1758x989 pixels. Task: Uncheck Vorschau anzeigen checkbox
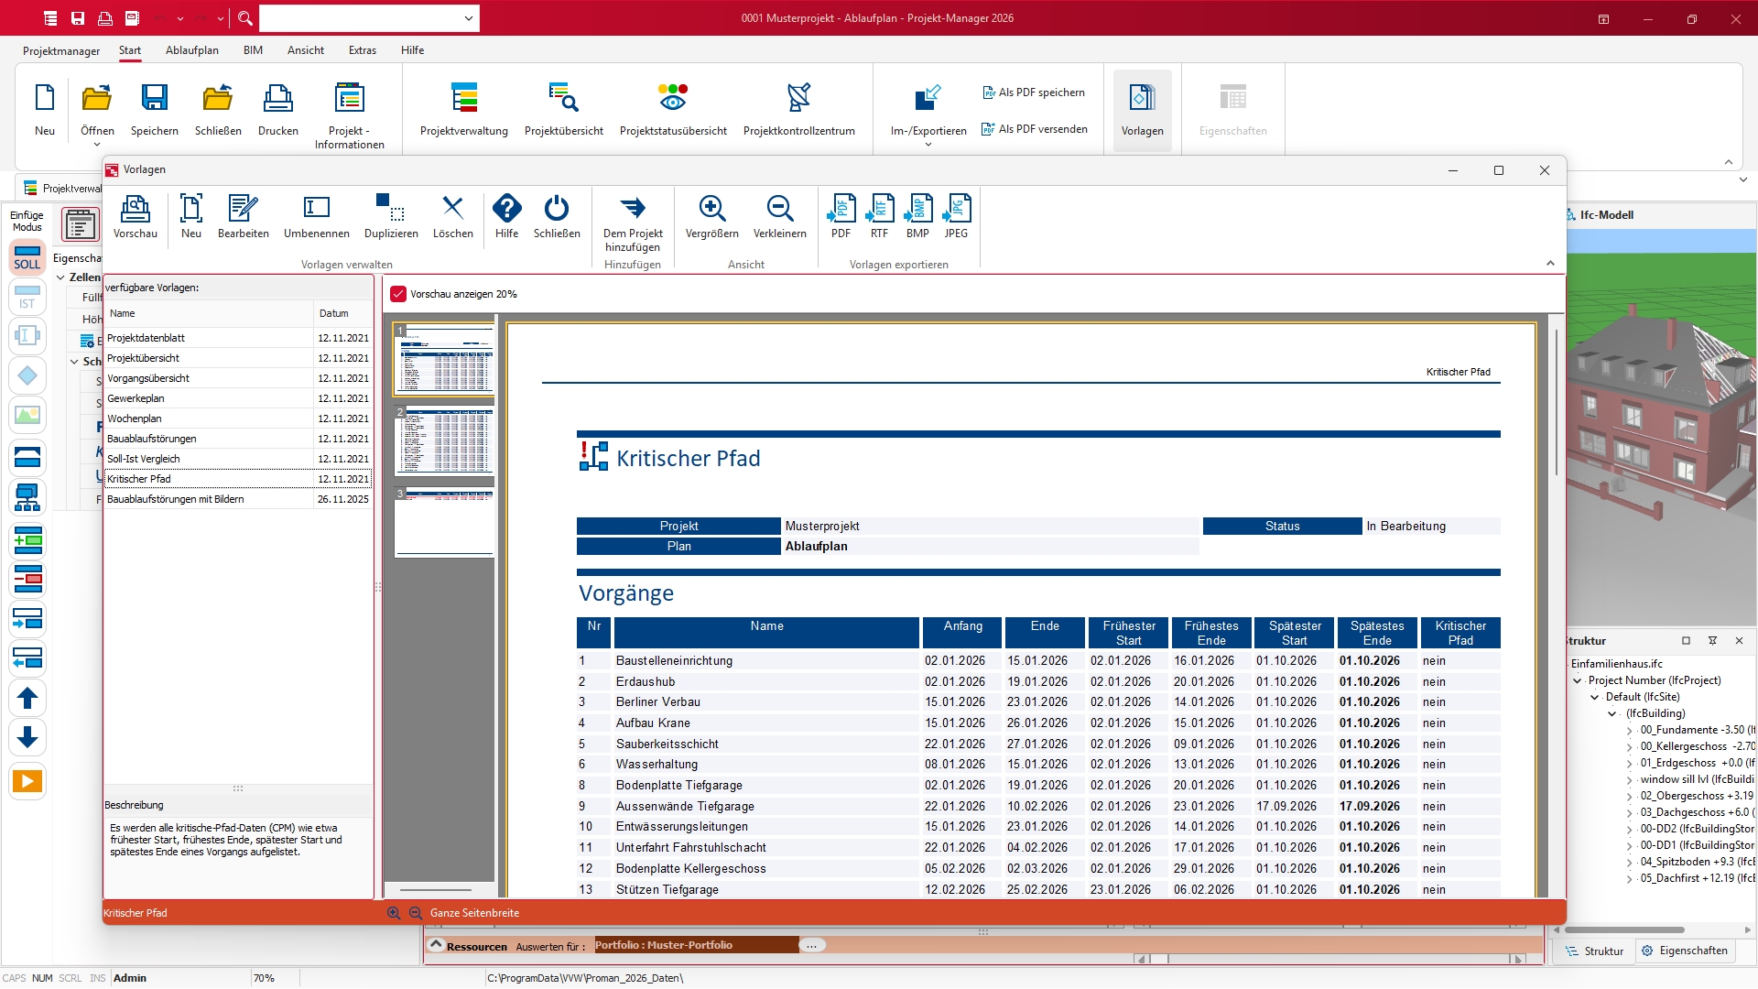click(398, 294)
